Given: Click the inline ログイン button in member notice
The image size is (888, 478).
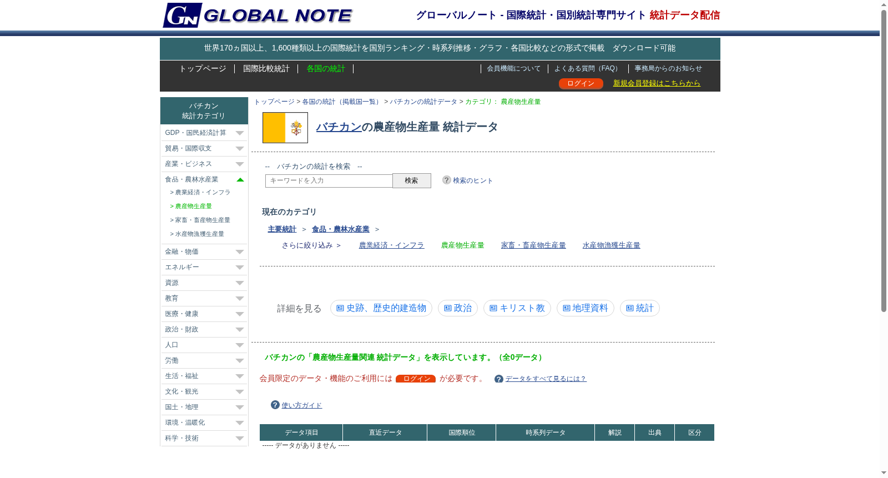Looking at the screenshot, I should [x=416, y=379].
